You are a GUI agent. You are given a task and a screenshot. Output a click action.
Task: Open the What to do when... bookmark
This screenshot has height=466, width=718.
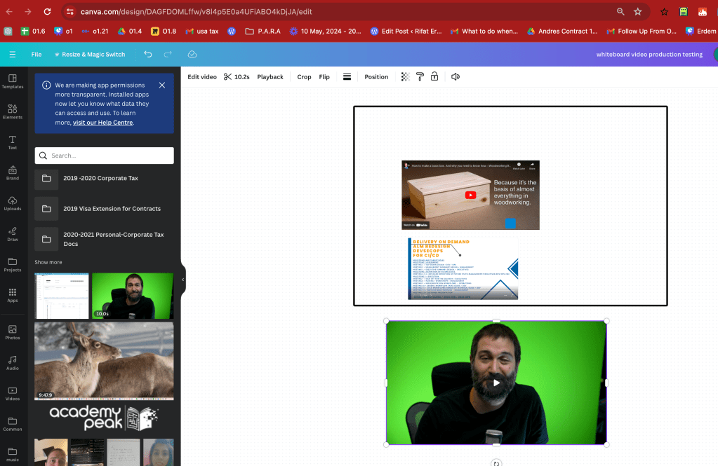coord(484,31)
